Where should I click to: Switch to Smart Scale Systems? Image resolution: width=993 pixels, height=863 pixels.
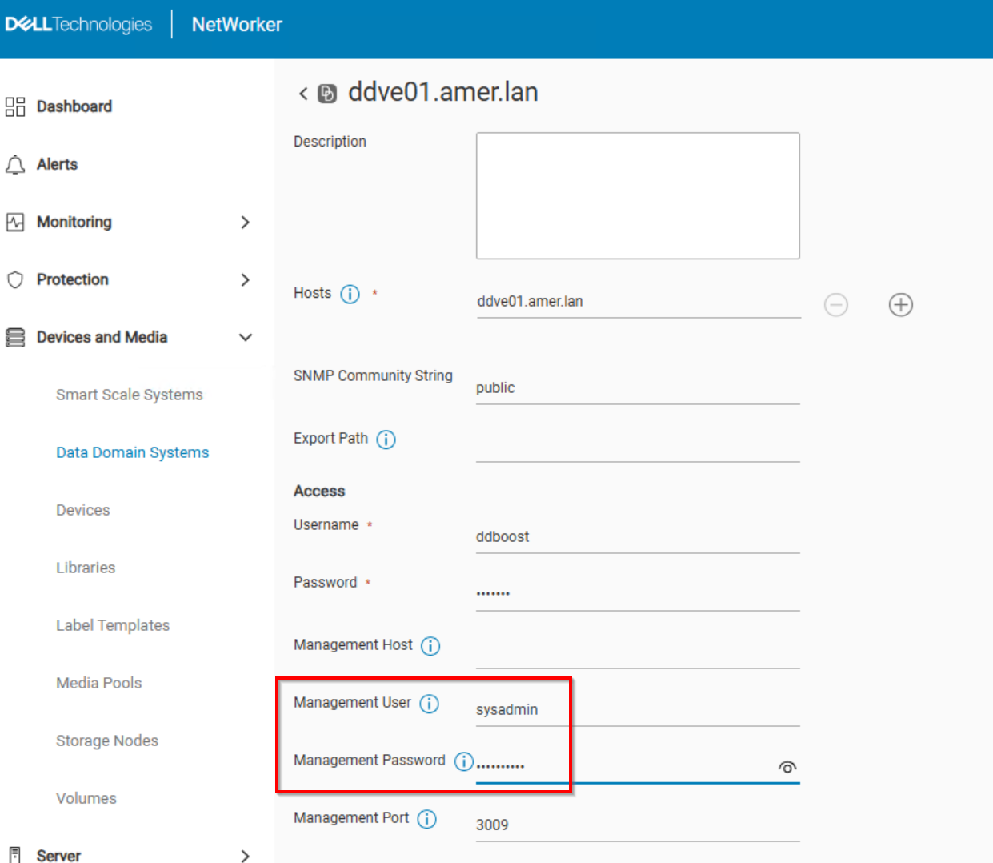tap(129, 394)
